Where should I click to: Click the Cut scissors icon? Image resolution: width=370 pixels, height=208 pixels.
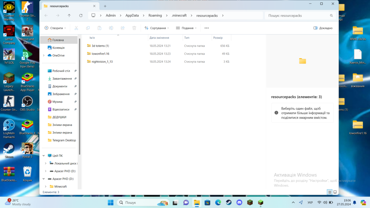(76, 28)
